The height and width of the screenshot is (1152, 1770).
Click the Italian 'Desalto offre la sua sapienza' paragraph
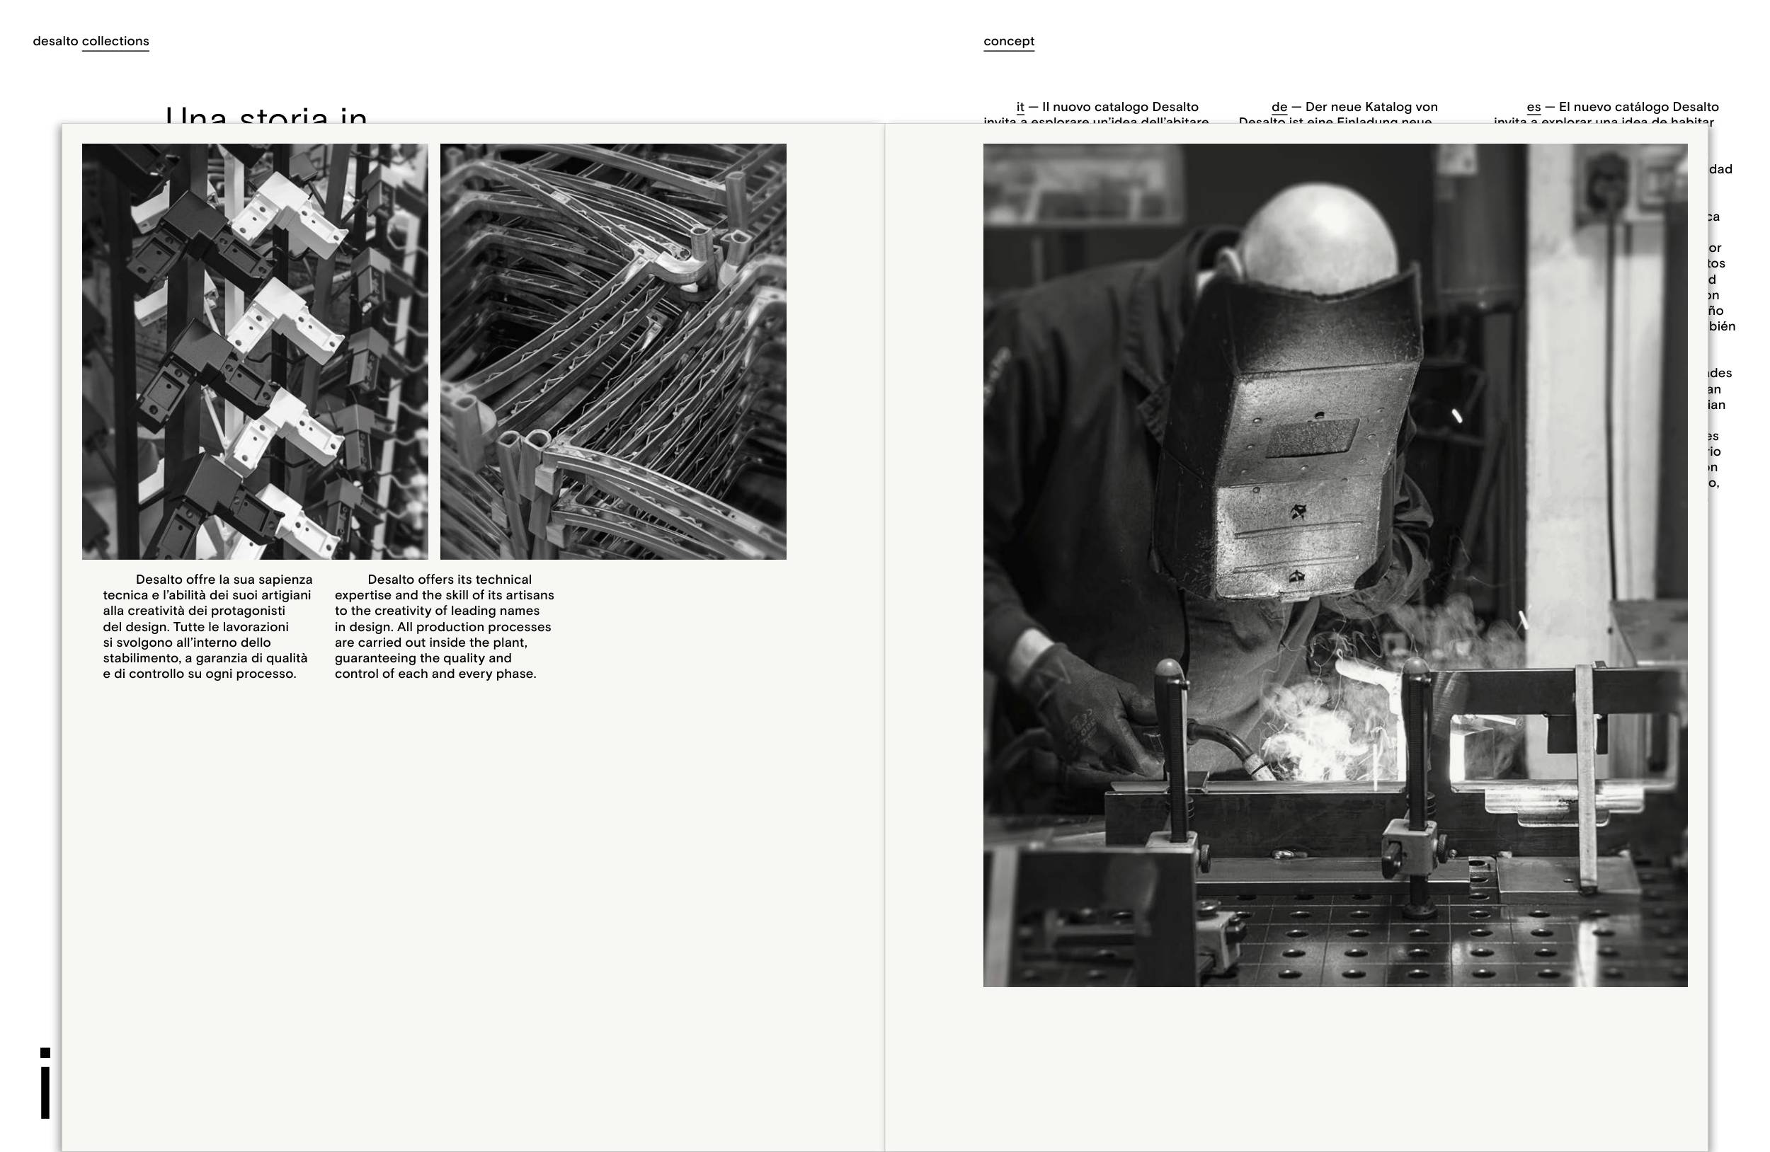click(207, 626)
